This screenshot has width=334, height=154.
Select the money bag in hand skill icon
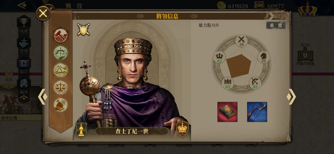[x=61, y=105]
